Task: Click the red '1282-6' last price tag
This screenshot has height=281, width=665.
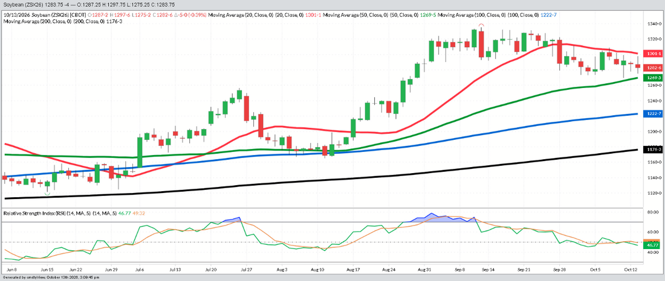Action: pyautogui.click(x=652, y=68)
